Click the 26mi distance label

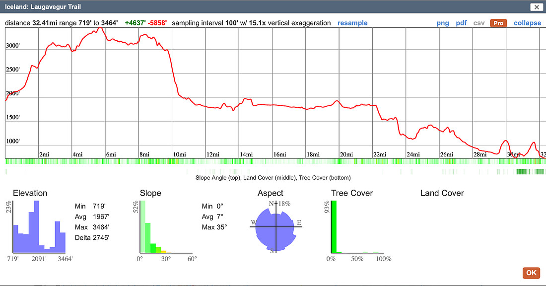446,154
